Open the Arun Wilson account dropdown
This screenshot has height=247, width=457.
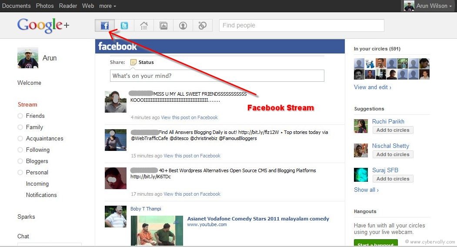(434, 6)
